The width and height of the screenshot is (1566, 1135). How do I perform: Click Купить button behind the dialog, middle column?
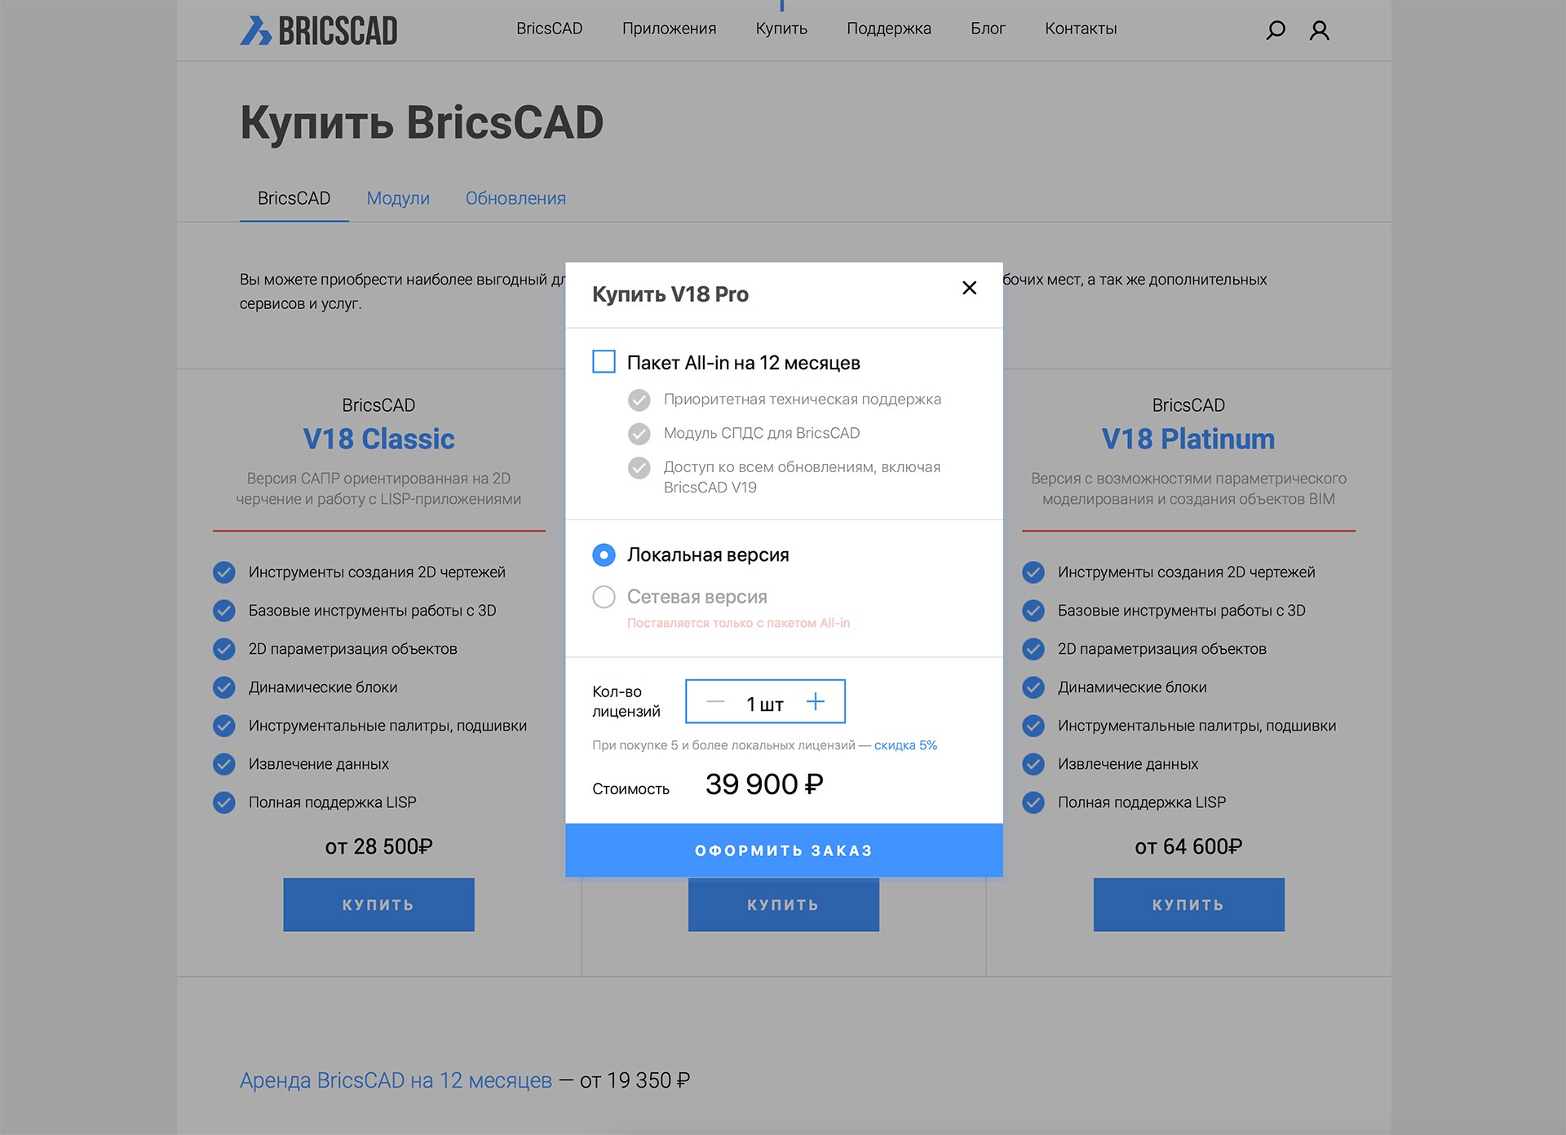click(x=784, y=907)
